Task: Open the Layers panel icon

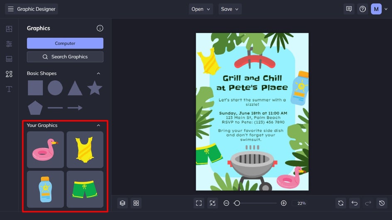Action: click(x=122, y=203)
